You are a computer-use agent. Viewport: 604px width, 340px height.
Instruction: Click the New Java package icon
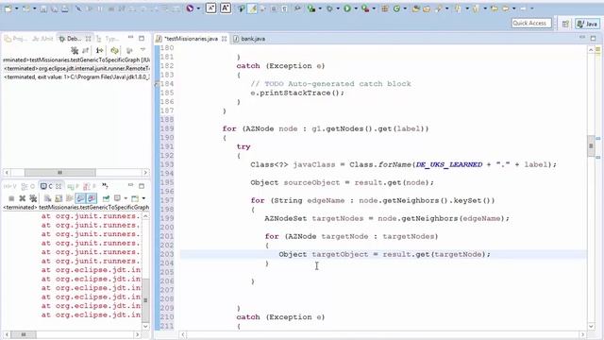(384, 8)
